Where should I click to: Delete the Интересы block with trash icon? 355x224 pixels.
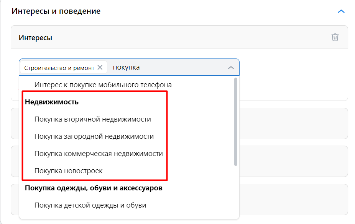point(335,37)
